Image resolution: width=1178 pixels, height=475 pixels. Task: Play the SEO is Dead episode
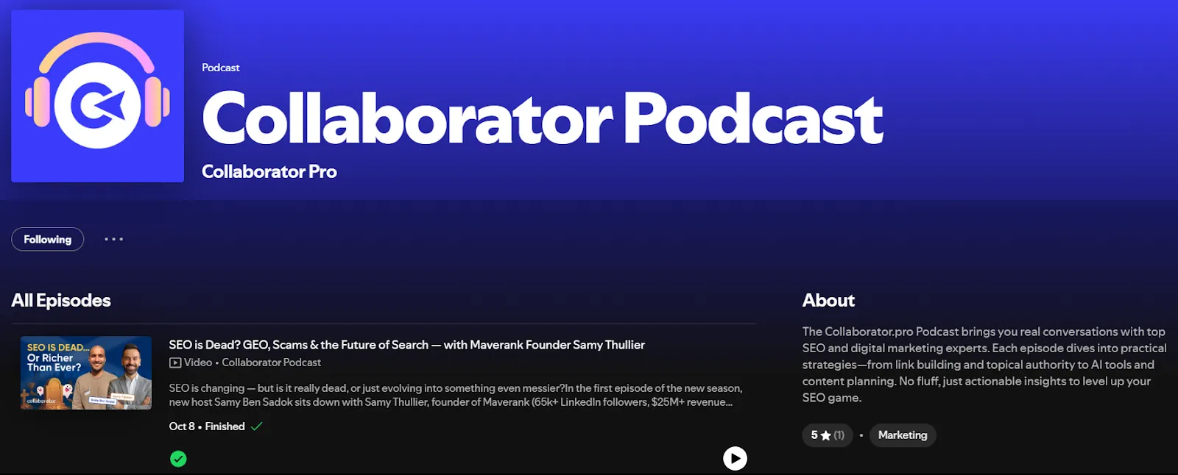(734, 458)
